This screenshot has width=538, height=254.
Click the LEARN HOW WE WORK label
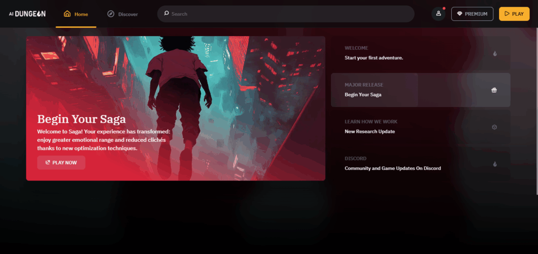[371, 122]
